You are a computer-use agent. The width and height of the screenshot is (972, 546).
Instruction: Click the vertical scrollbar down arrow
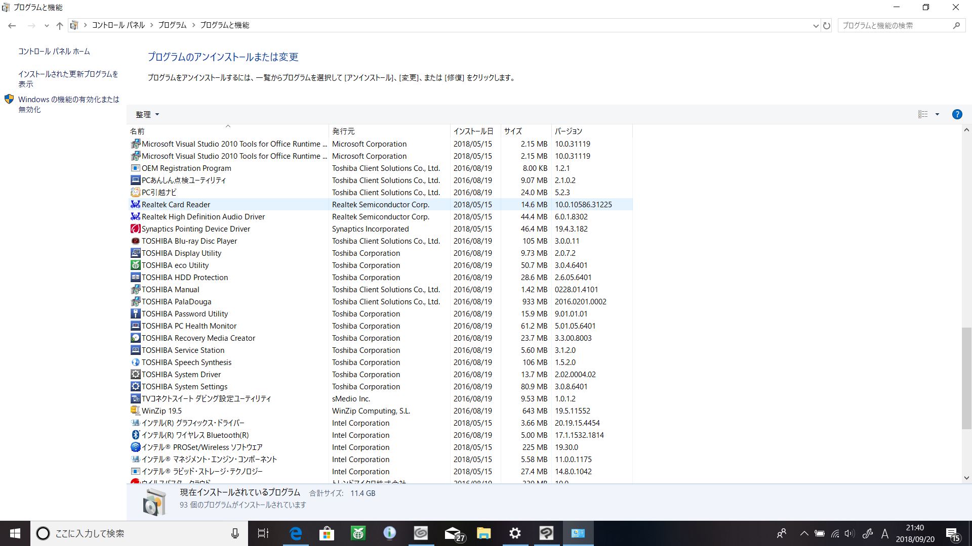pos(966,478)
